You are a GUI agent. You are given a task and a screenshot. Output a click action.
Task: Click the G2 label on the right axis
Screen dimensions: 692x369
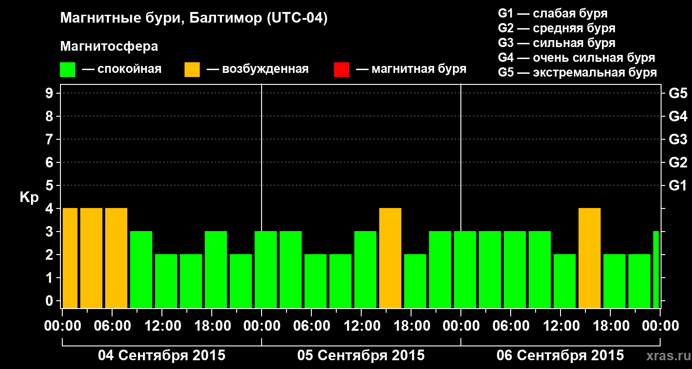pyautogui.click(x=678, y=163)
